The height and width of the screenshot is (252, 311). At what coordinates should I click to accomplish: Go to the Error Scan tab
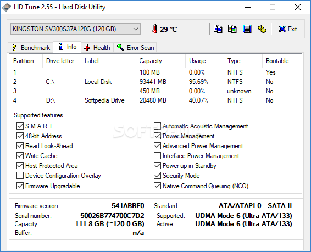coord(135,48)
